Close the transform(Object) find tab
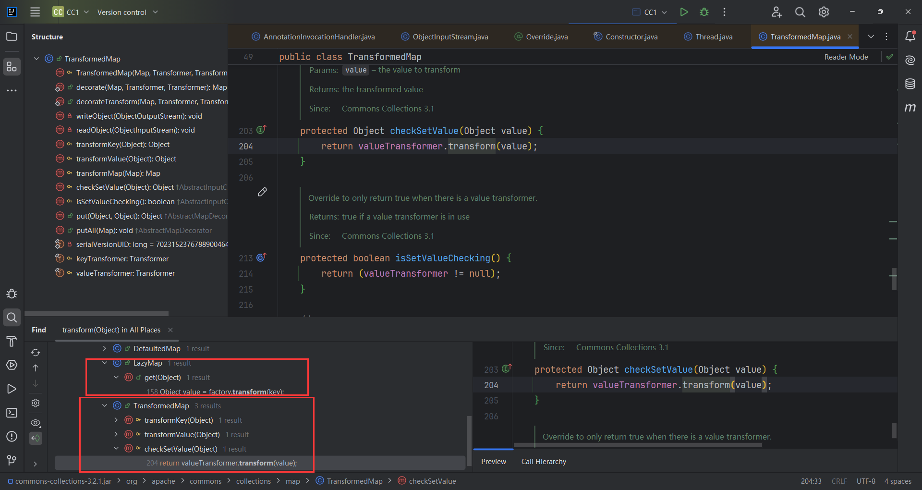922x490 pixels. tap(170, 330)
